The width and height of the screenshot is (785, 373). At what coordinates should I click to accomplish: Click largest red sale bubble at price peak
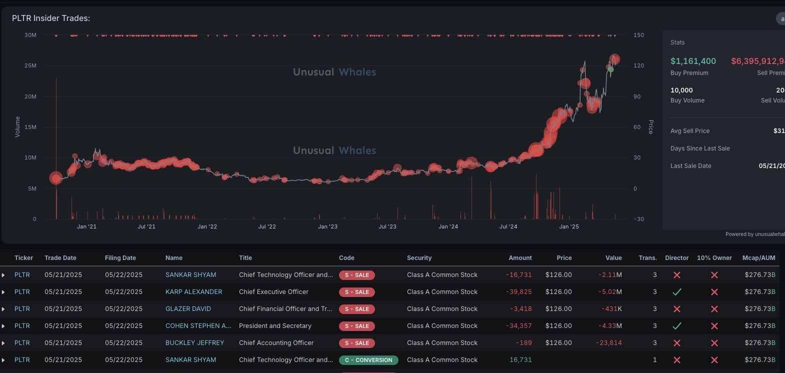pyautogui.click(x=614, y=59)
